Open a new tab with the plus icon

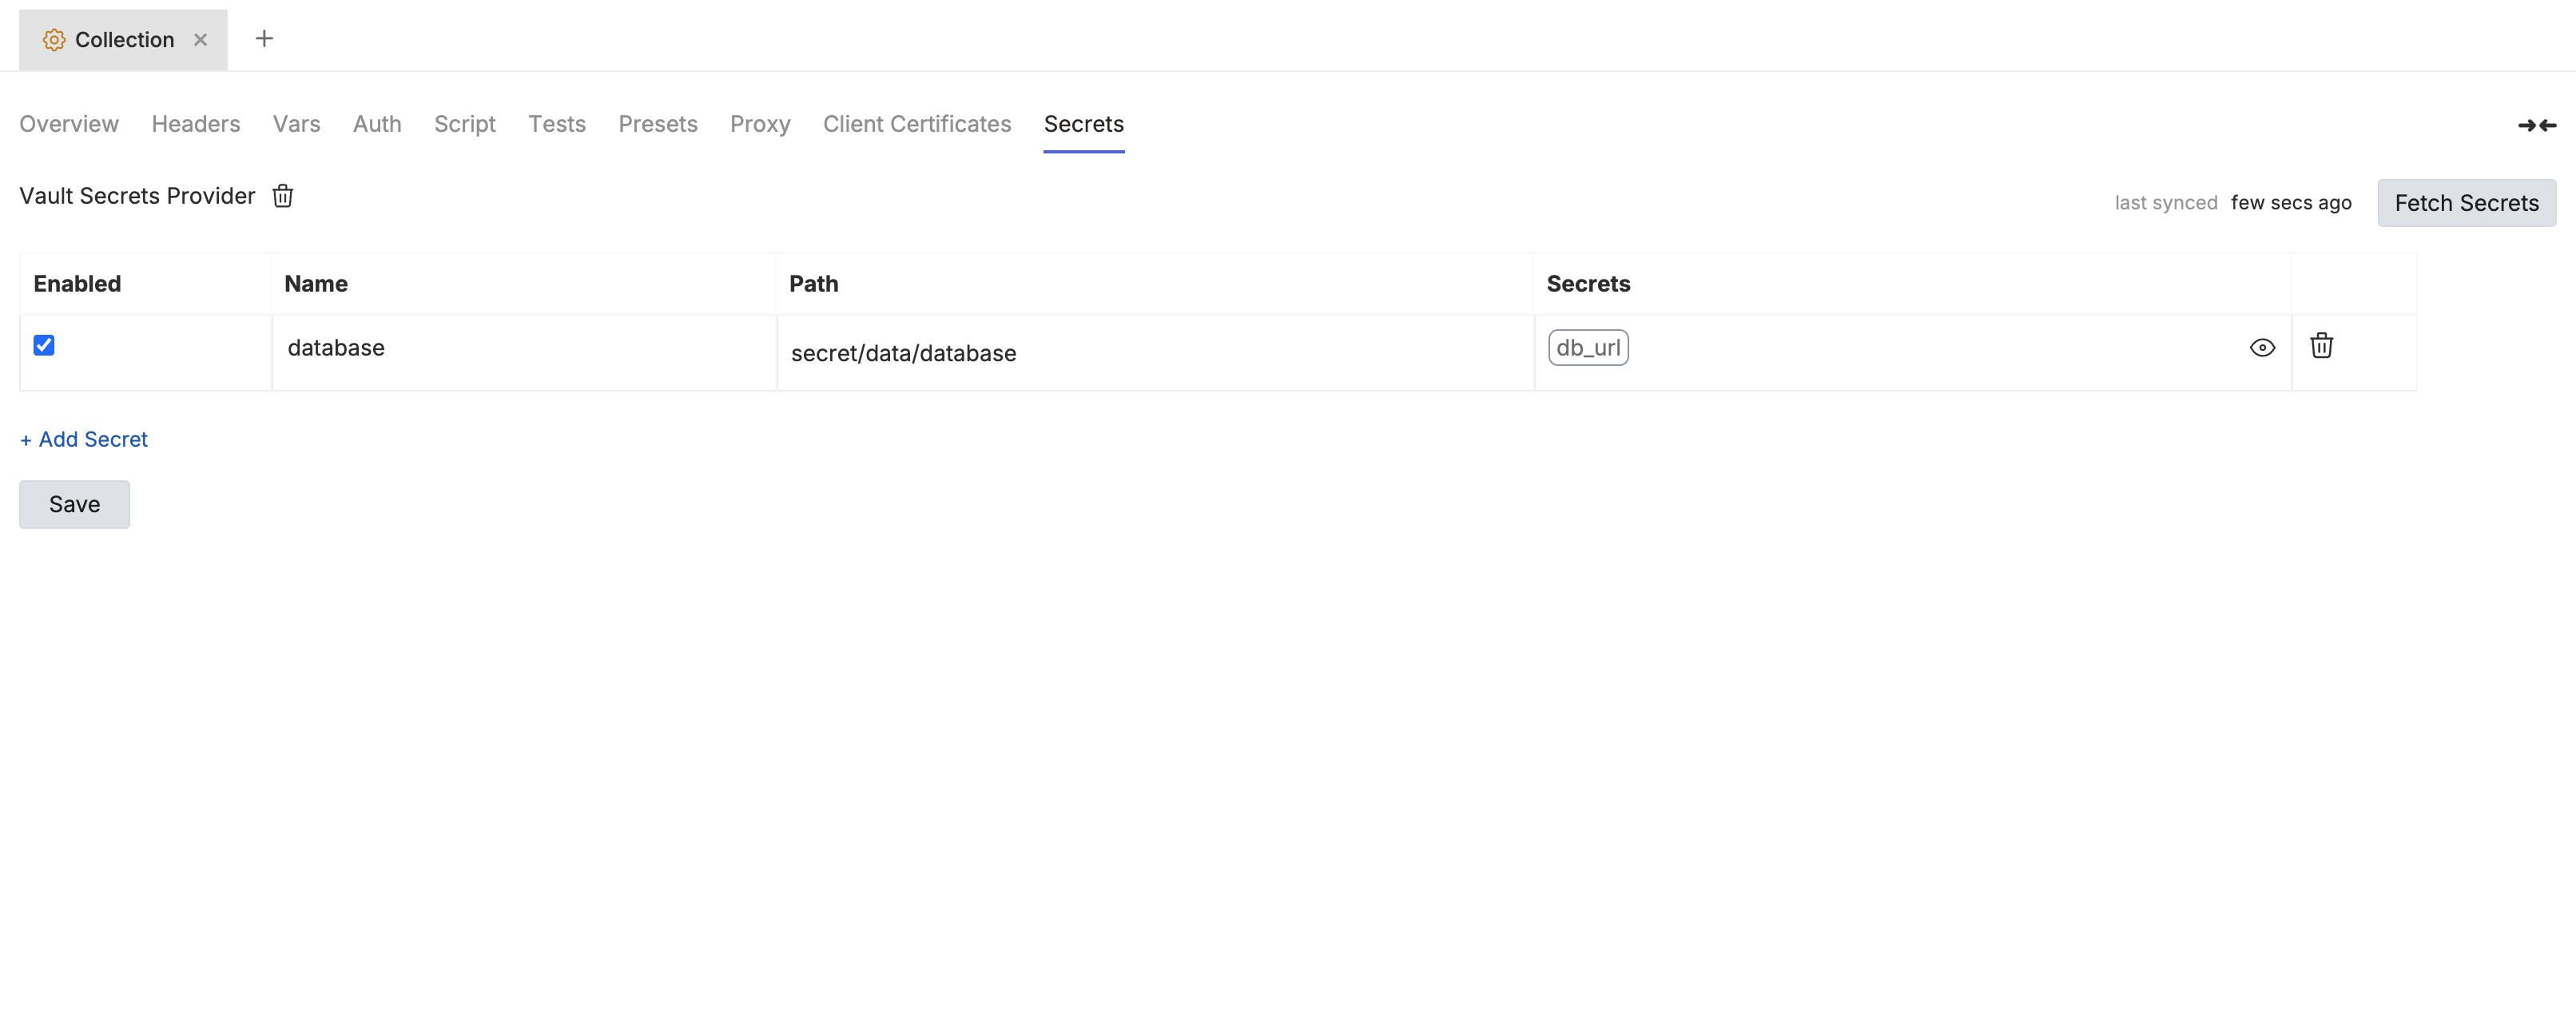[x=264, y=38]
